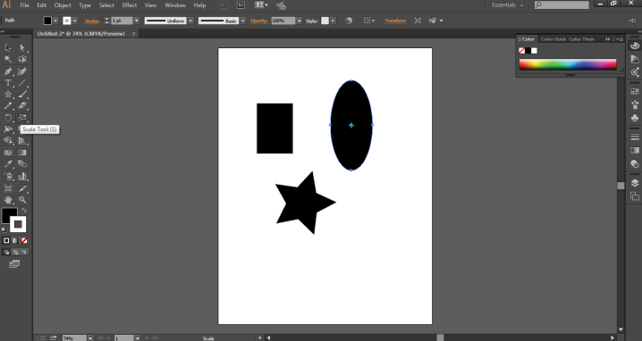Viewport: 642px width, 341px height.
Task: Select the Shape Builder tool
Action: point(8,141)
